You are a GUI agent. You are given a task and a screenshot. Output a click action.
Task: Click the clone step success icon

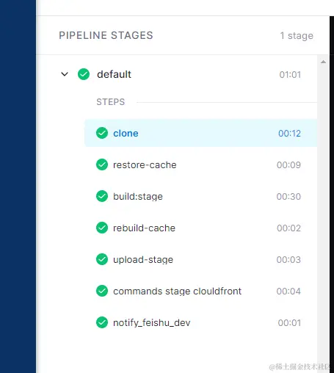coord(102,133)
